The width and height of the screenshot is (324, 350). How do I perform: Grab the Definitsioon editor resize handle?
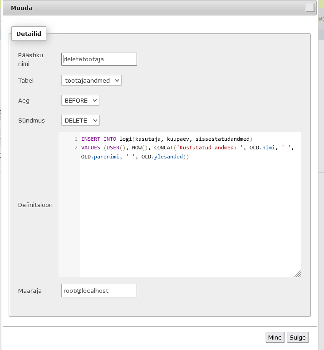pyautogui.click(x=297, y=273)
